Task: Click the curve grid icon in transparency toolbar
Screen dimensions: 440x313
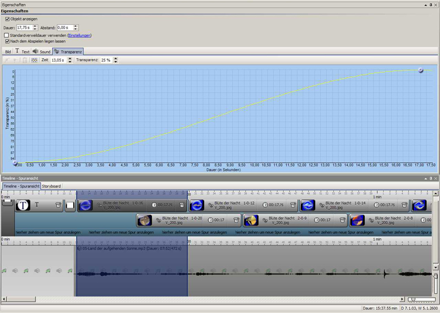Action: pos(35,60)
